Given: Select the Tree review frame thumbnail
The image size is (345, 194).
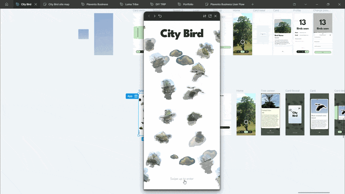Looking at the screenshot, I should [270, 114].
